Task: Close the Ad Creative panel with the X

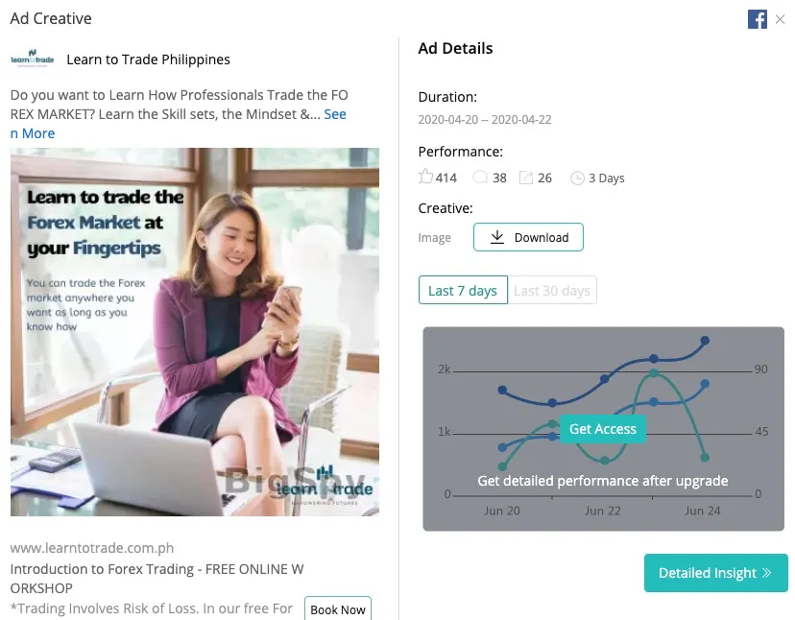Action: (x=780, y=19)
